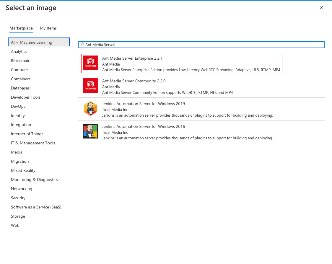The height and width of the screenshot is (264, 332).
Task: Click Tidal Media Inc under Windows 2016 listing
Action: (115, 132)
